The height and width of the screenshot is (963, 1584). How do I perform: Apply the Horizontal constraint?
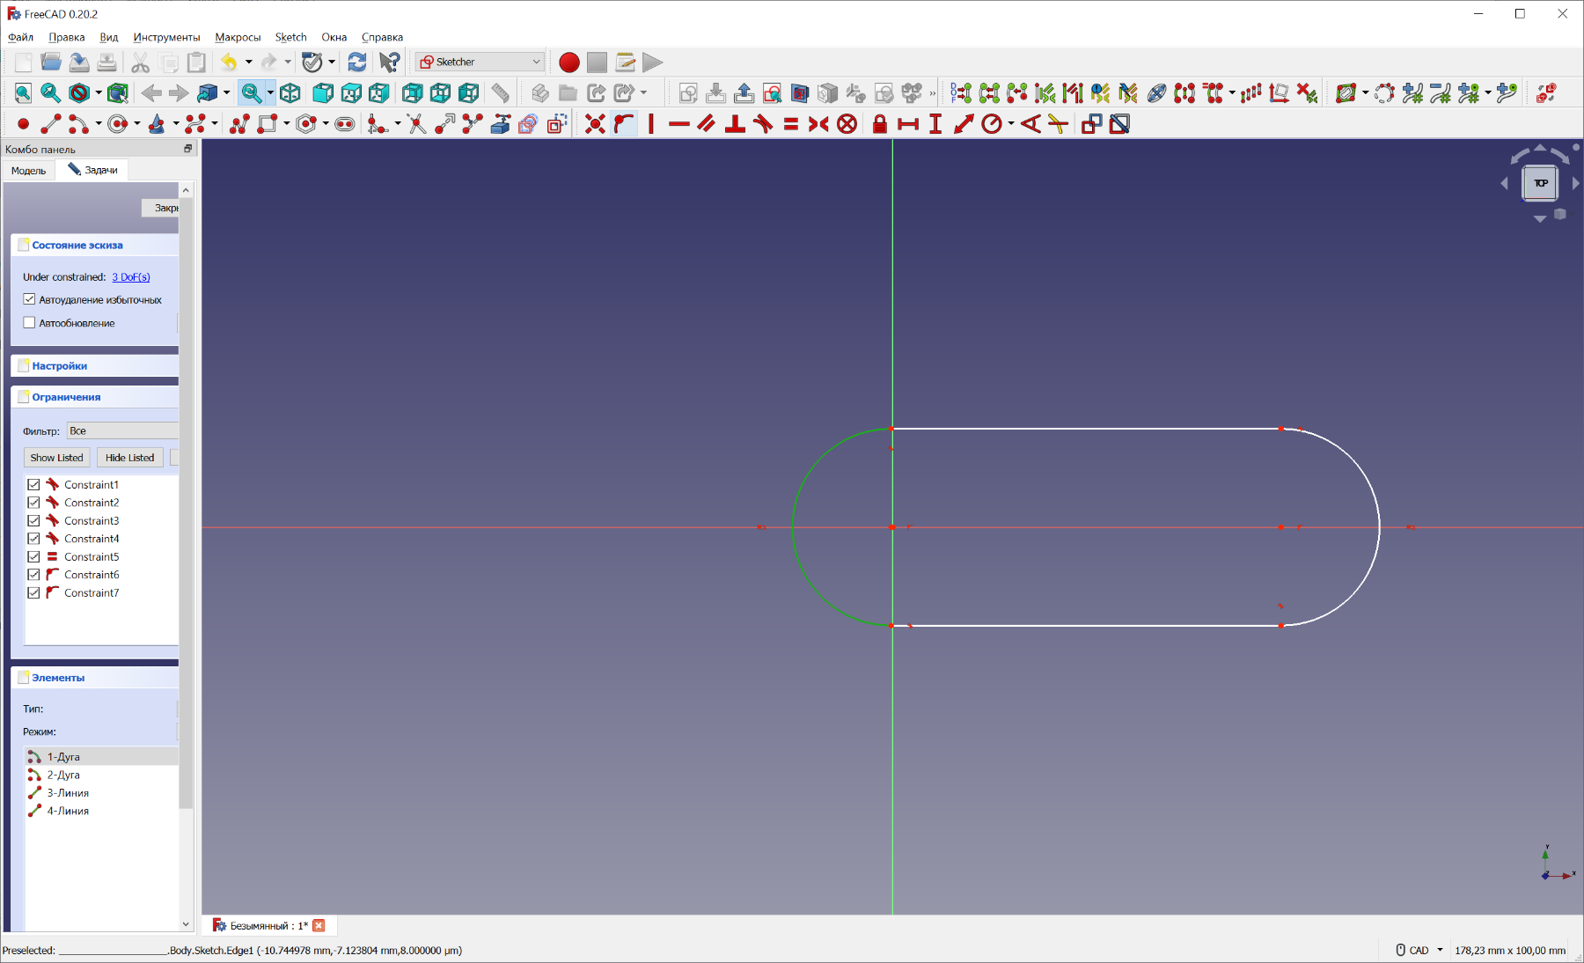coord(679,124)
